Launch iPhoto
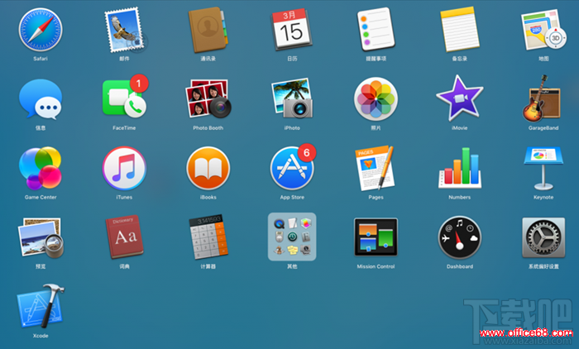Screen dimensions: 579x349 tap(292, 98)
